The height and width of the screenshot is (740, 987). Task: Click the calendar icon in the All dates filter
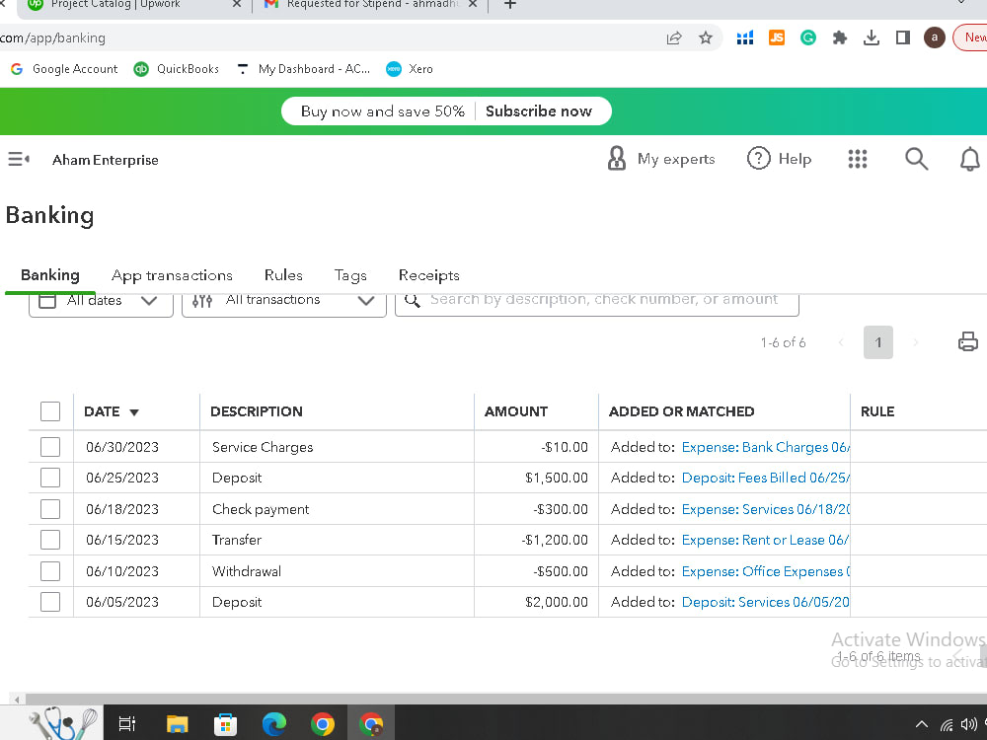coord(46,299)
